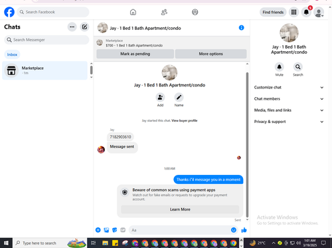
Task: Open the taskbar clock showing 1:01 AM
Action: pos(309,243)
